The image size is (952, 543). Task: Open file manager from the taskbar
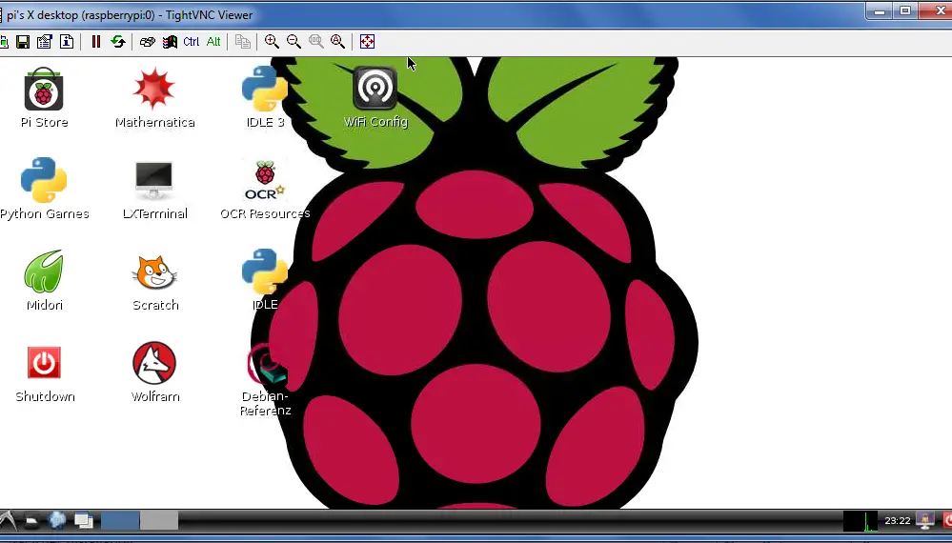32,520
